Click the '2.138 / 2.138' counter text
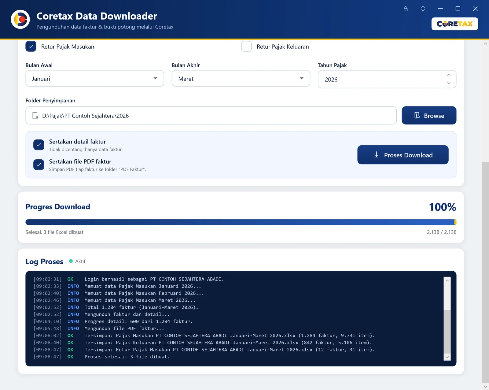The image size is (489, 390). (442, 232)
